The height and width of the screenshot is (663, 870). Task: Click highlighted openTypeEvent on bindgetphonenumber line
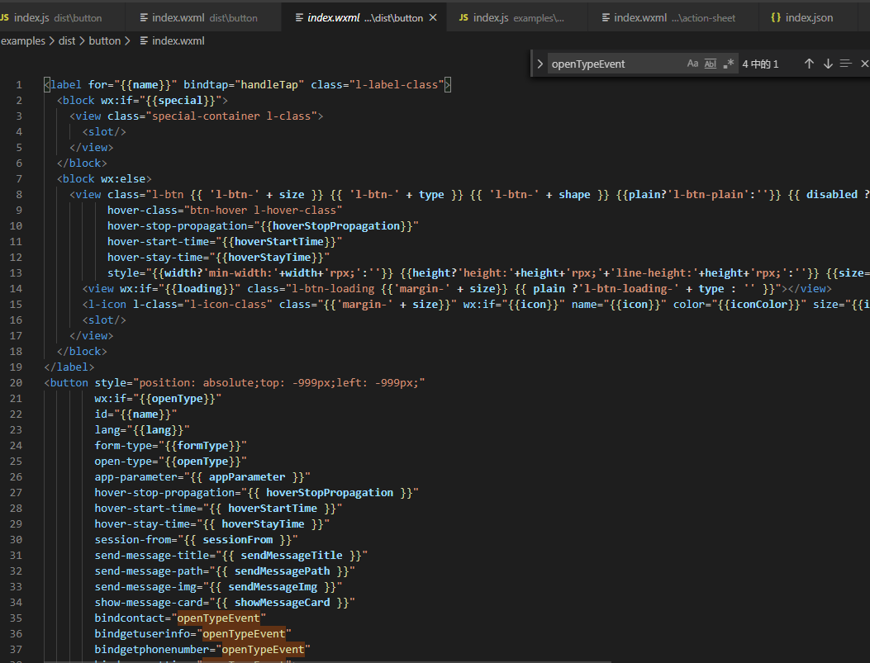(263, 649)
